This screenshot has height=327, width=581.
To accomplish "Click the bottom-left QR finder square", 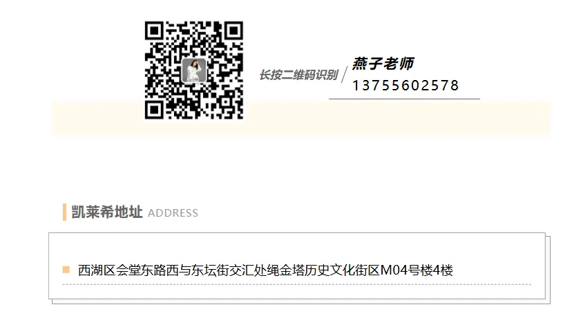I will tap(155, 110).
